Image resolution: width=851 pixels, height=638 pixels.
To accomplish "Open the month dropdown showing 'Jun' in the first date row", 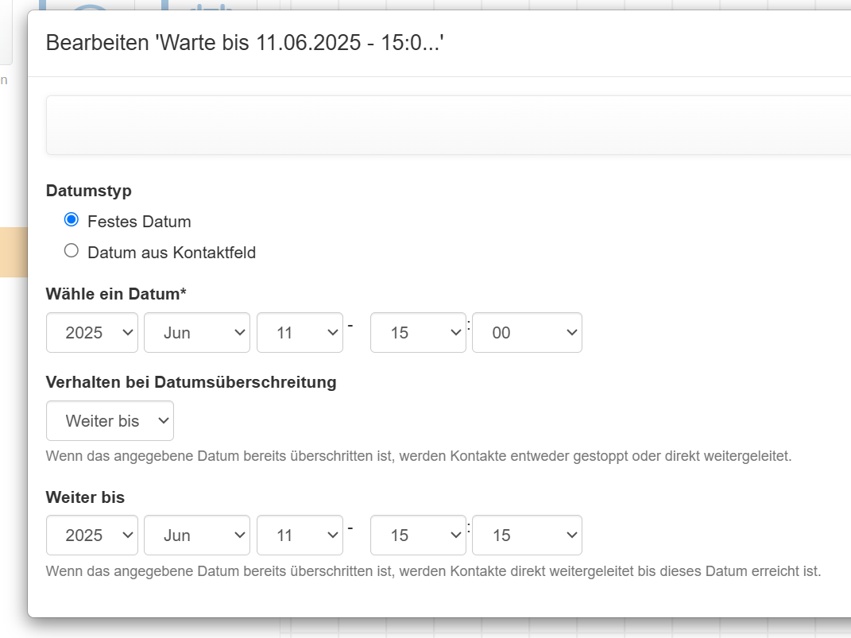I will (196, 332).
